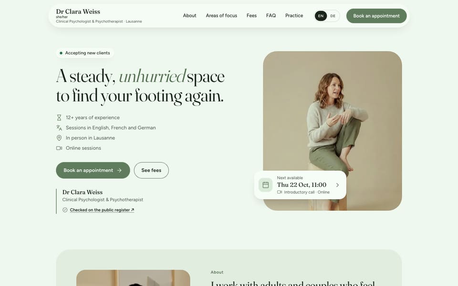Click Dr Clara Weiss name below hero buttons
The height and width of the screenshot is (286, 458).
83,192
